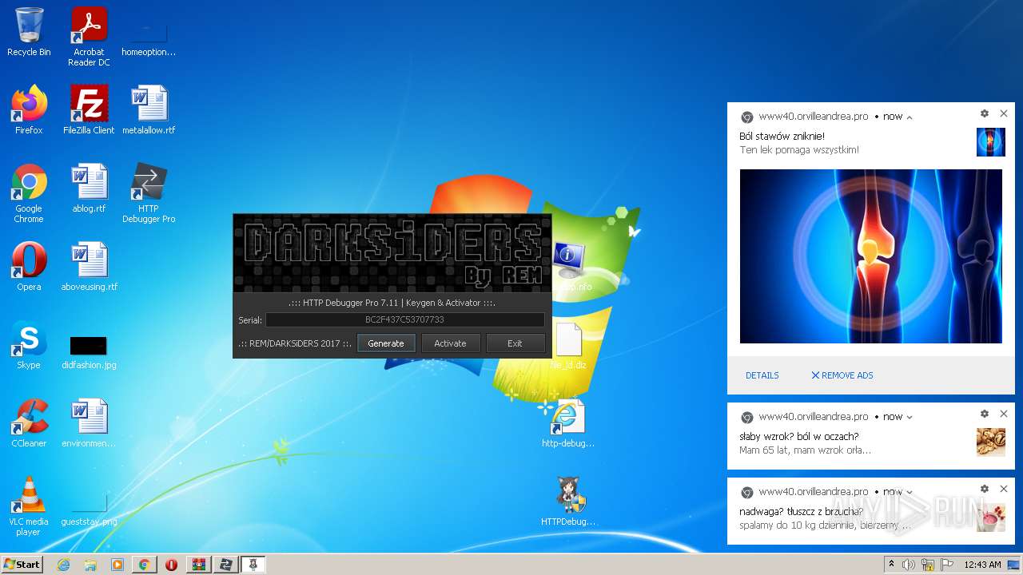The image size is (1023, 575).
Task: Close the 'Ból stawów zniknie!' notification
Action: 1004,113
